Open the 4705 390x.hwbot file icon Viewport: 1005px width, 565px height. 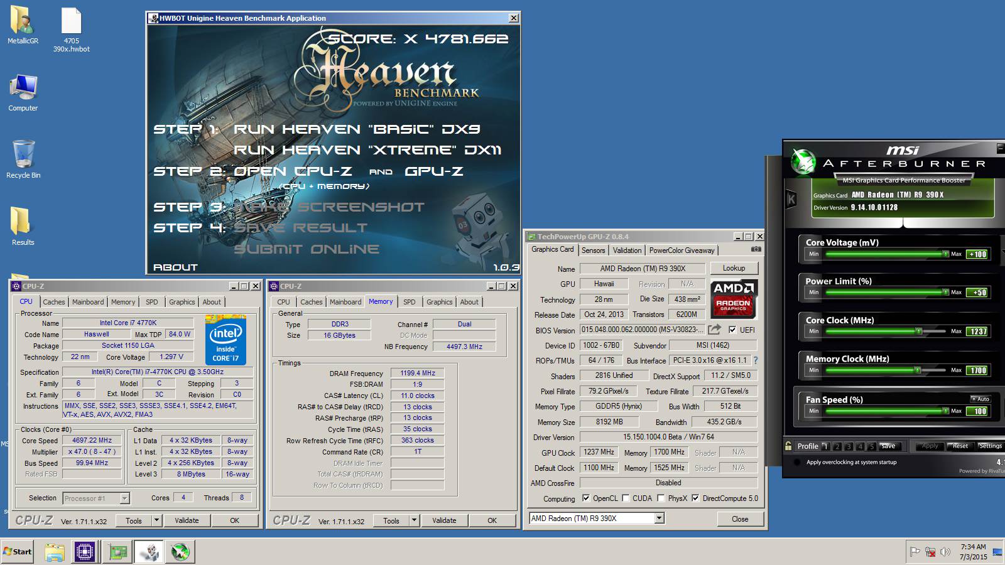point(71,29)
